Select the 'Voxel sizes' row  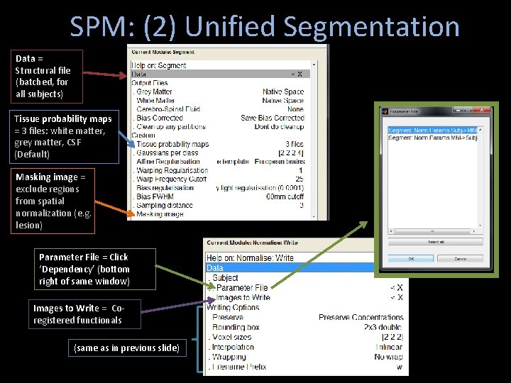[x=306, y=337]
